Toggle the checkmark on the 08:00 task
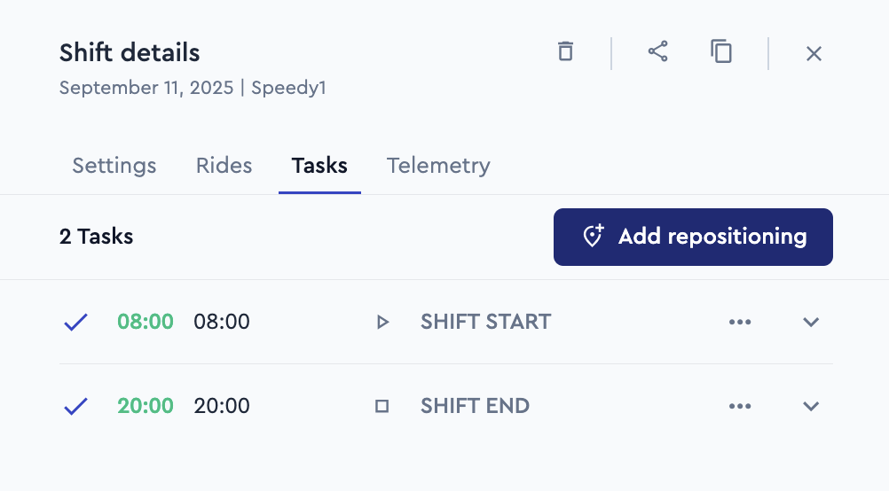889x491 pixels. pyautogui.click(x=75, y=323)
